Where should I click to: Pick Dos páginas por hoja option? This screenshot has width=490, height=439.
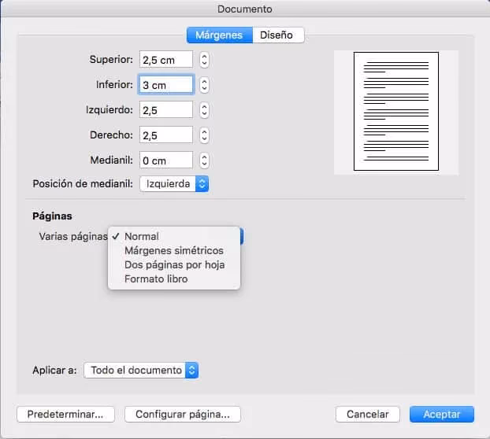(x=174, y=264)
